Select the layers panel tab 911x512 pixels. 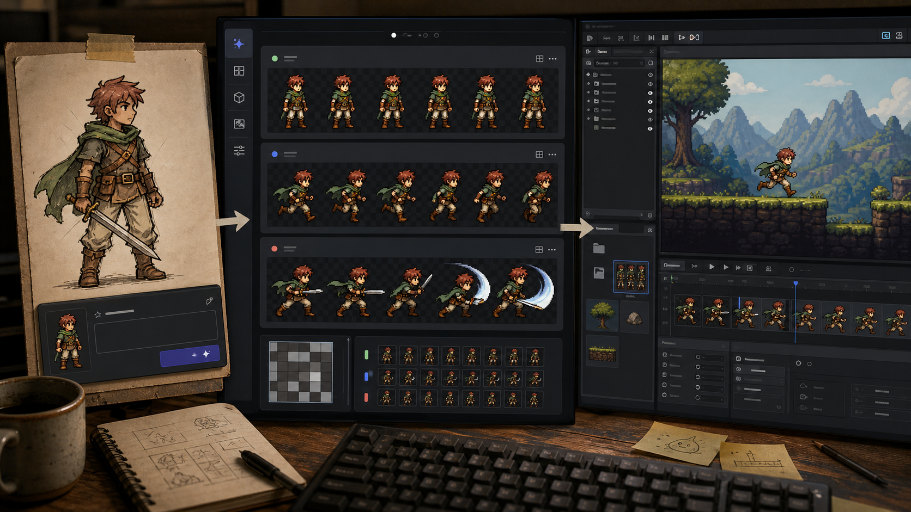tap(602, 52)
